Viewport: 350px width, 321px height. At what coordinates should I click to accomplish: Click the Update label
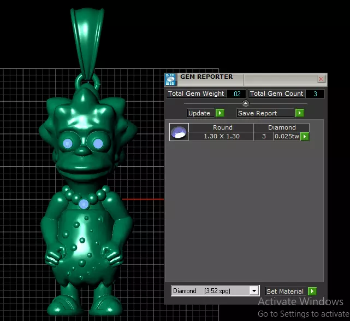[x=199, y=113]
